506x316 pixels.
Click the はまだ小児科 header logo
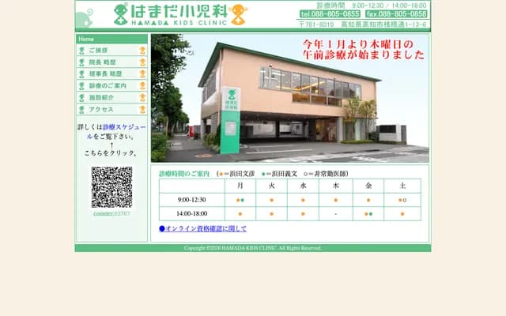(179, 15)
